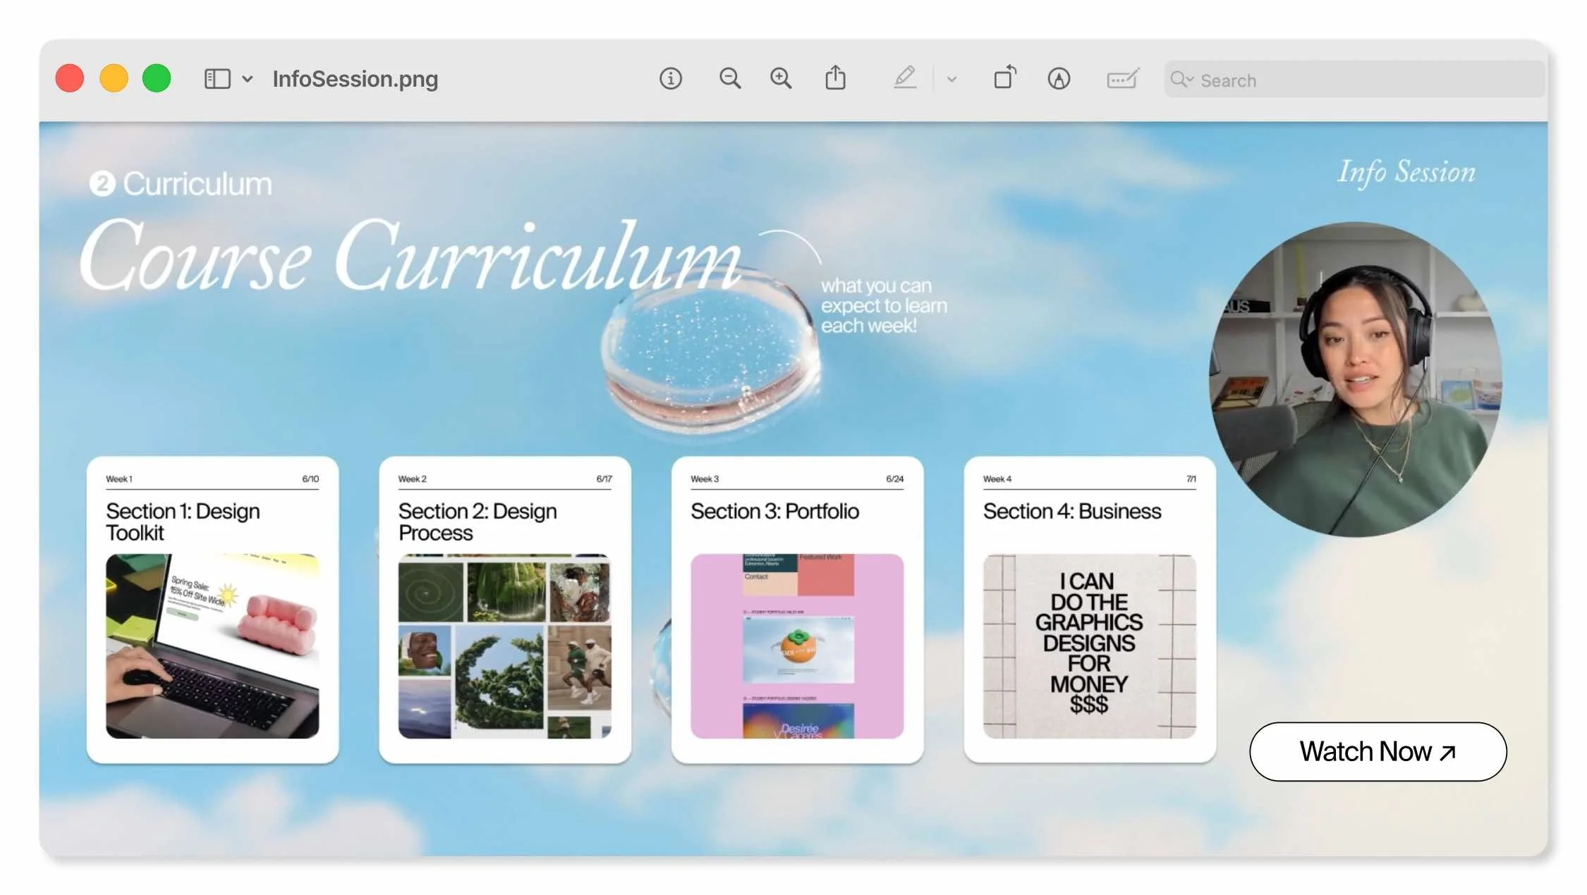Select the Highlight pen tool

pyautogui.click(x=905, y=78)
